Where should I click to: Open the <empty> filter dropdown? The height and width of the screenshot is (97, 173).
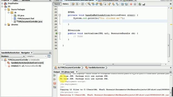(x=36, y=56)
